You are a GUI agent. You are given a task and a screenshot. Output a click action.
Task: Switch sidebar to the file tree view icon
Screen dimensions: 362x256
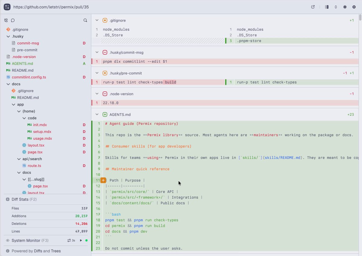point(6,20)
